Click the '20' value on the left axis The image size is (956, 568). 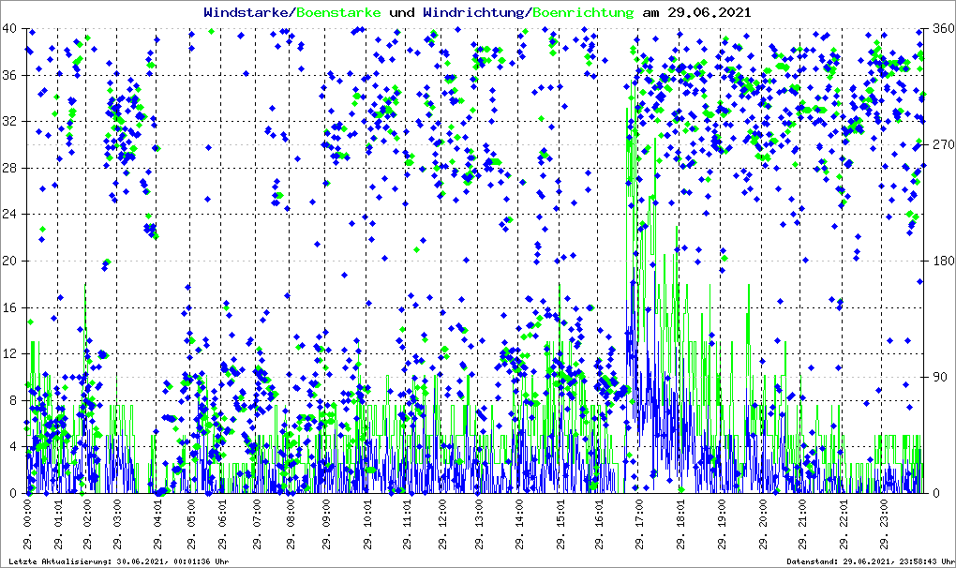10,261
